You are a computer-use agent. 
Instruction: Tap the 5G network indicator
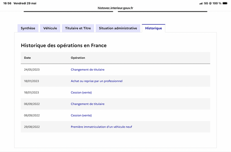point(206,3)
